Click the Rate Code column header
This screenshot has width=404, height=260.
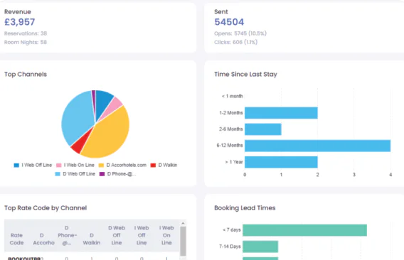point(16,239)
